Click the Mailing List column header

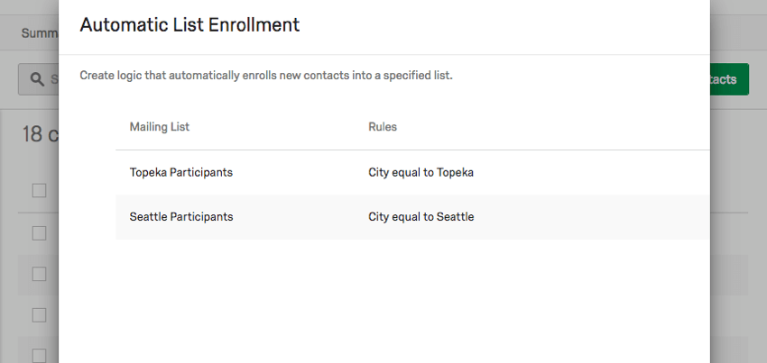pyautogui.click(x=160, y=126)
